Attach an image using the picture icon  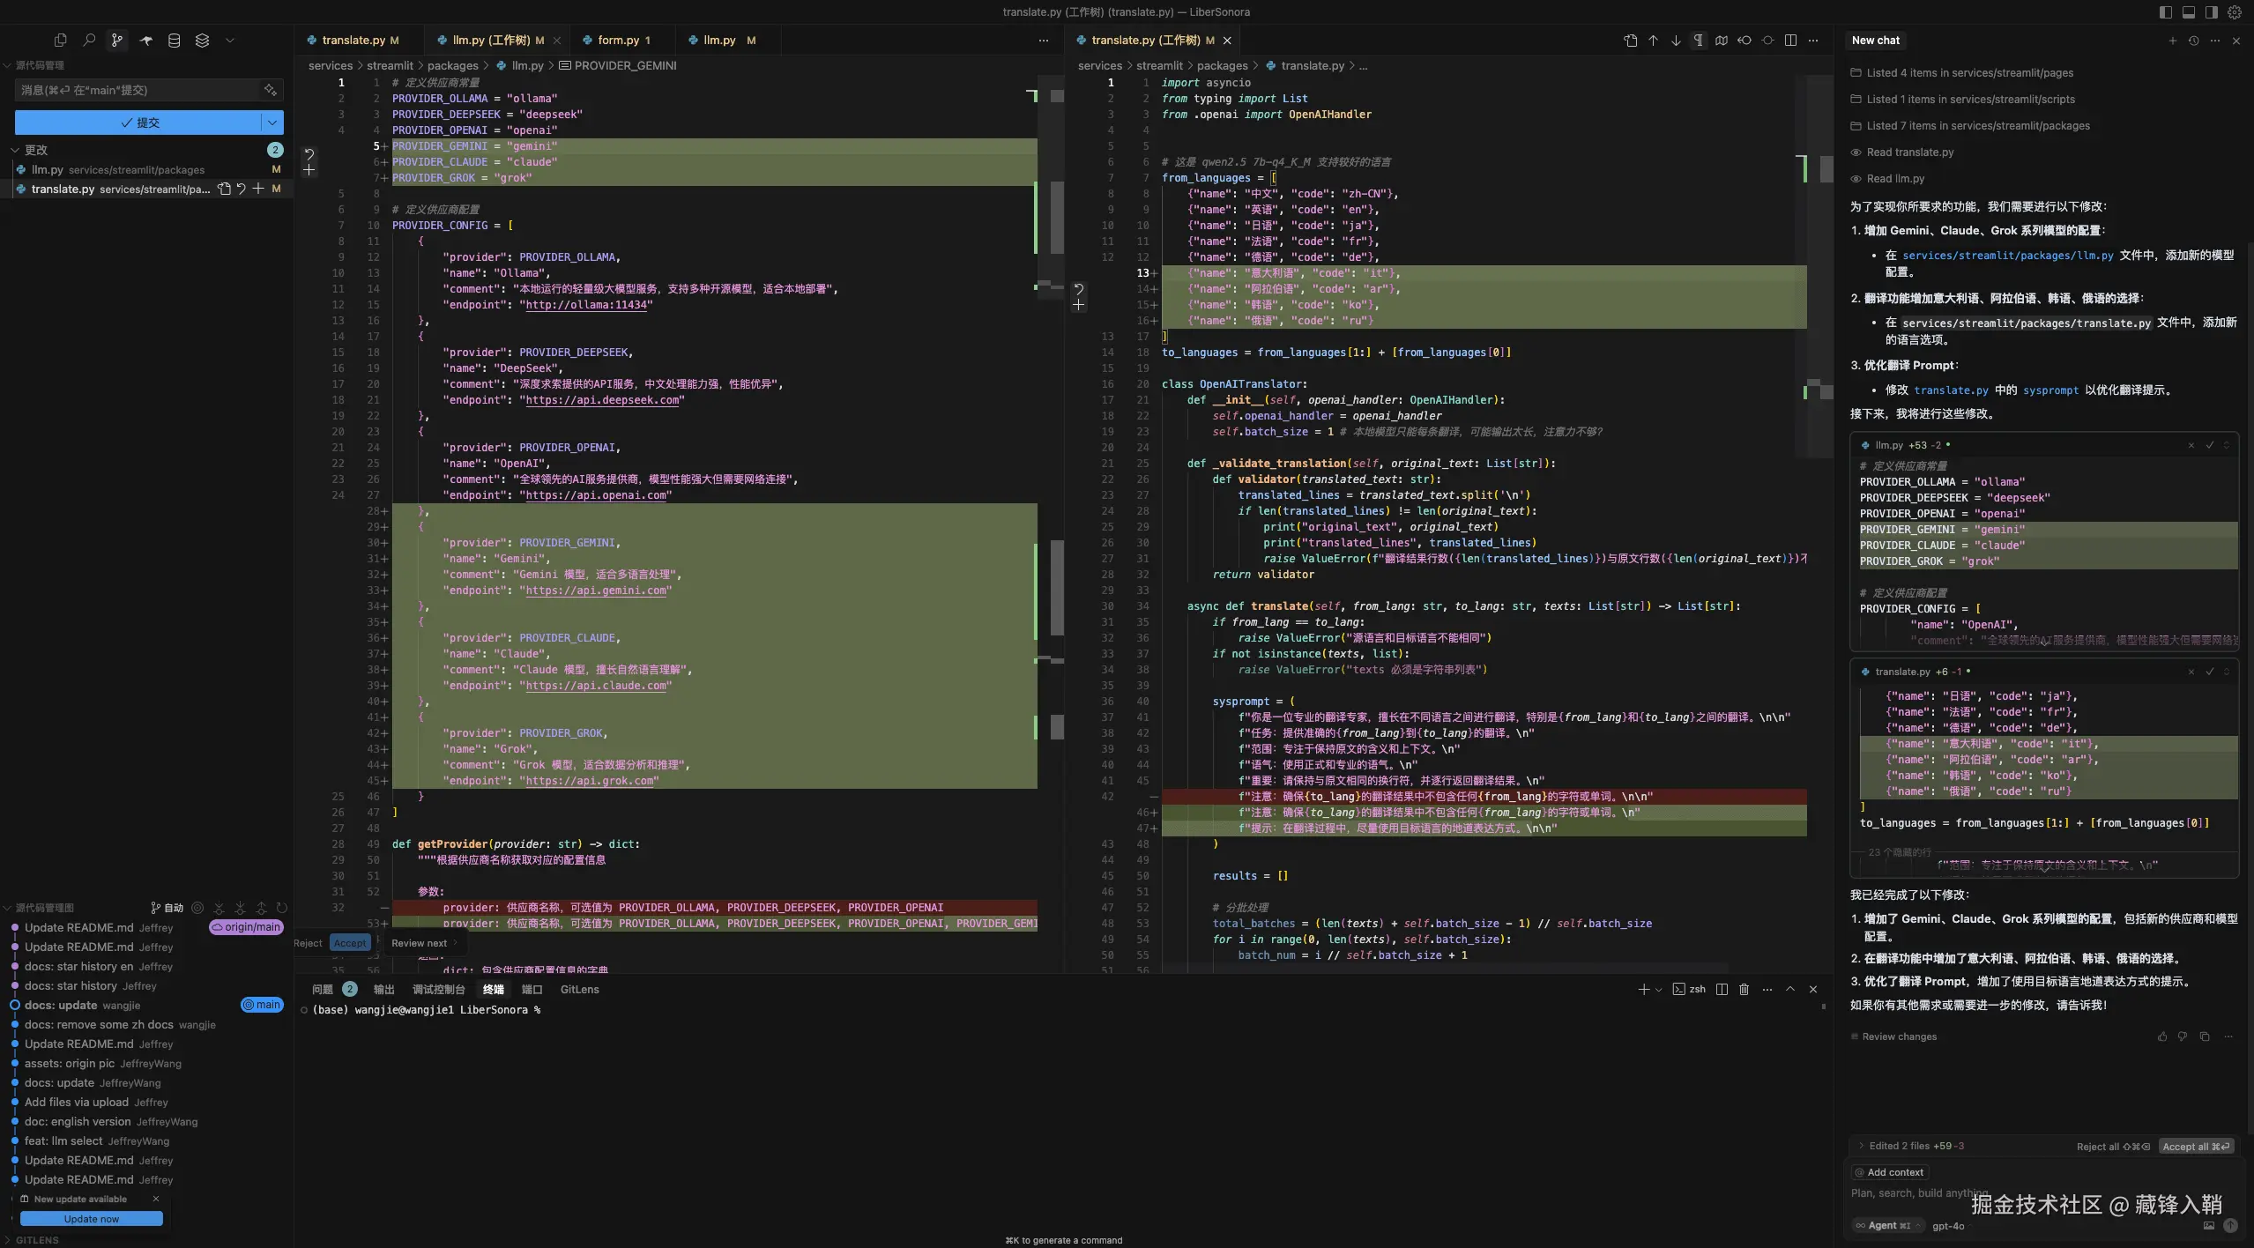(x=2209, y=1226)
